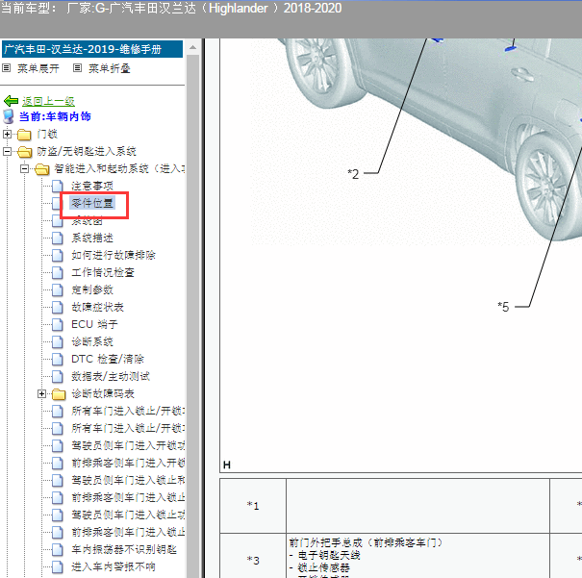Click the document icon beside 进入车内警报不响

click(57, 566)
